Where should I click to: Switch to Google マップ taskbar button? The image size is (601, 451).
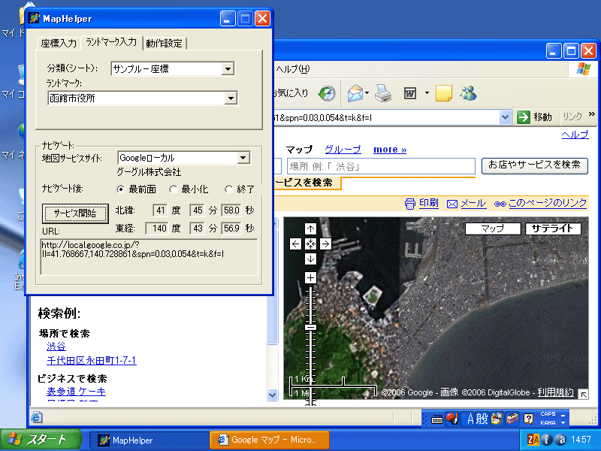(x=270, y=440)
